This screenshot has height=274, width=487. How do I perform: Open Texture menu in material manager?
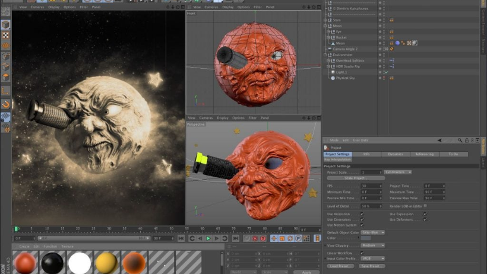pyautogui.click(x=67, y=246)
